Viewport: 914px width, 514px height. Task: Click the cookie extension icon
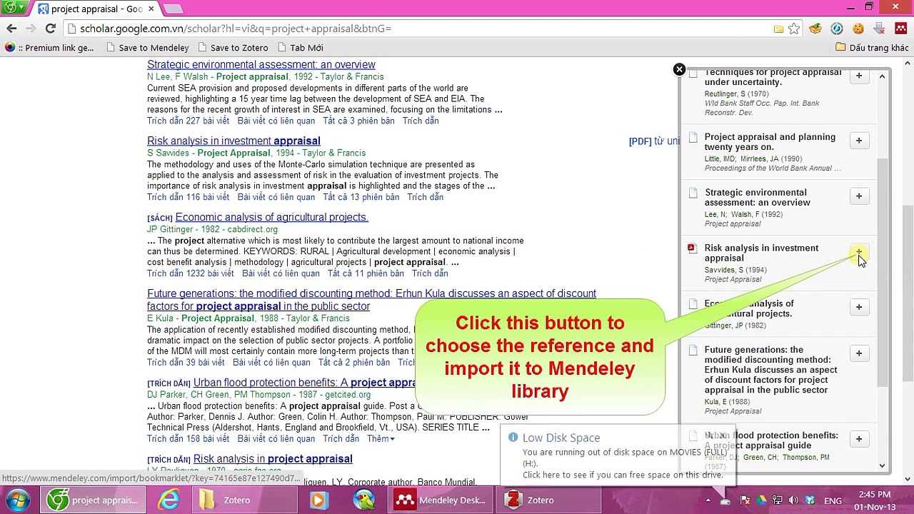click(x=858, y=29)
